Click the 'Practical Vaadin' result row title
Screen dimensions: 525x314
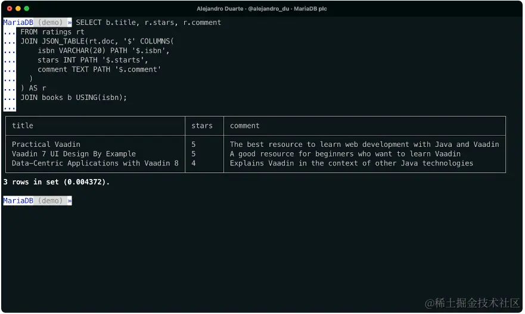pos(46,145)
